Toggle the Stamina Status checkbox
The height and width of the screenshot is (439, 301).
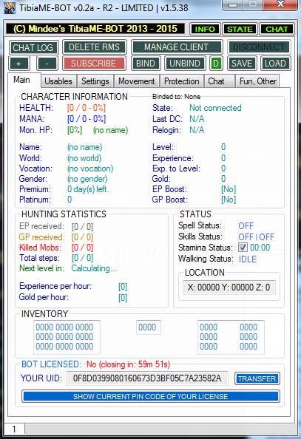pos(243,248)
